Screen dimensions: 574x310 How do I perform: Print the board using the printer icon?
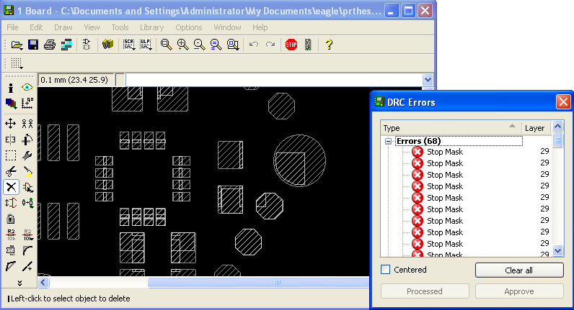point(50,45)
